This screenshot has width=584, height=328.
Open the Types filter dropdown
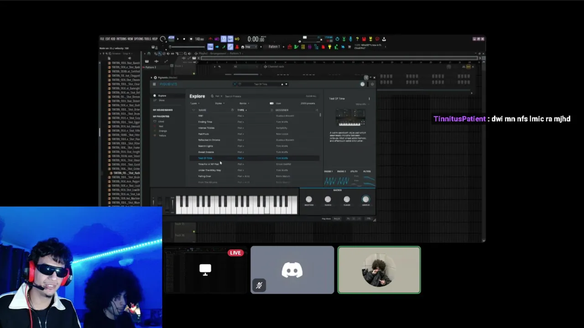[x=195, y=103]
